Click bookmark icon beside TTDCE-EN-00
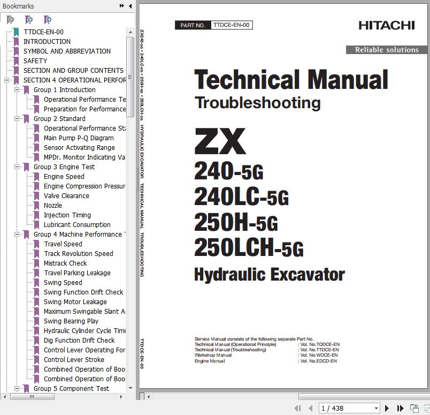 (x=16, y=32)
